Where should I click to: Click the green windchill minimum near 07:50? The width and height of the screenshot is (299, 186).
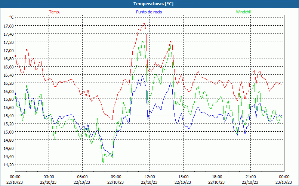click(x=103, y=164)
